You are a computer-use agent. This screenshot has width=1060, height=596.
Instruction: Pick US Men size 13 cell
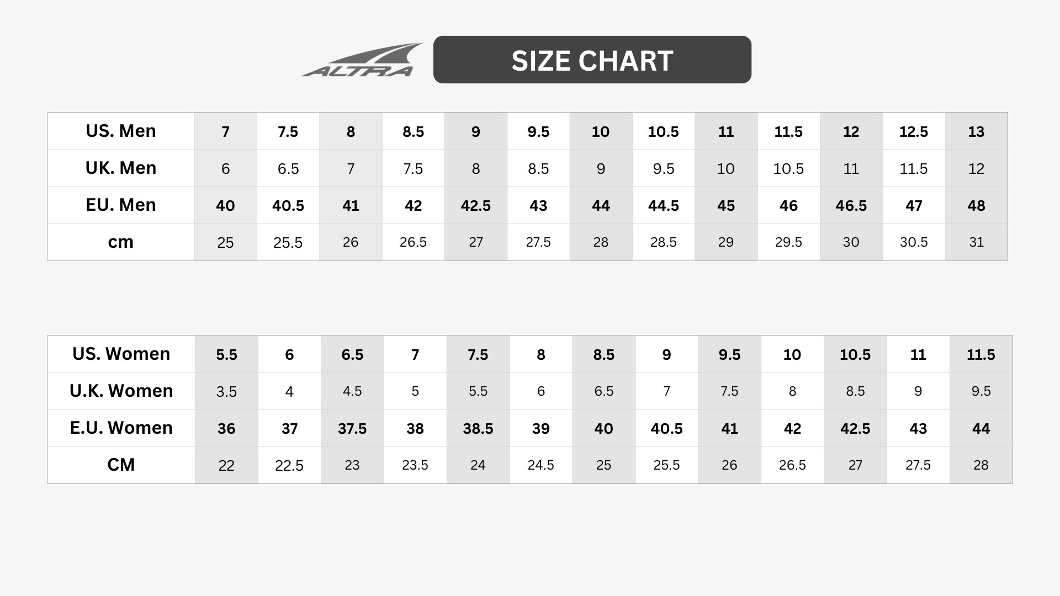coord(976,132)
